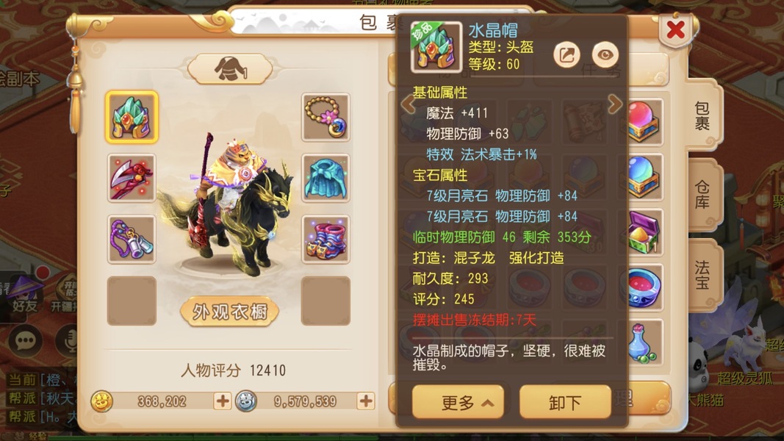Toggle the eye preview icon
The height and width of the screenshot is (441, 784).
[605, 55]
